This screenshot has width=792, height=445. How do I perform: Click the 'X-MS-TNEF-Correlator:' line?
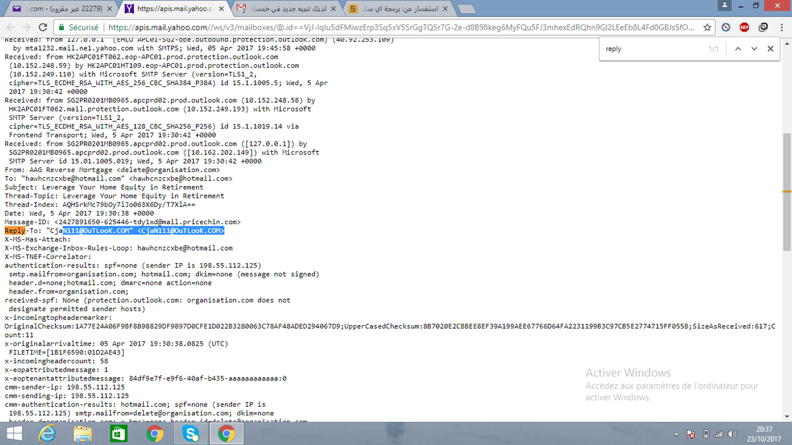(48, 256)
